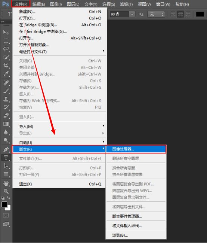
Task: Open the anti-aliasing 无 dropdown
Action: (156, 14)
